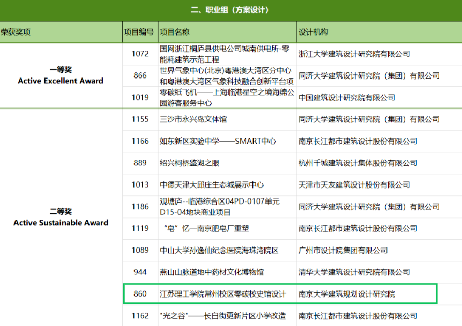Select project name '世界气象中心(北京)粤港澳大湾区分中心…'
The width and height of the screenshot is (462, 326).
[x=227, y=75]
